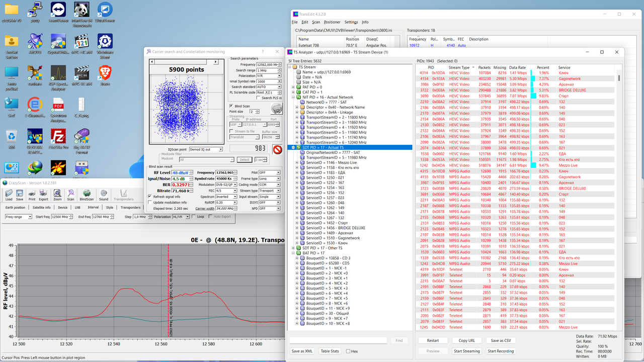Click the Start Streaming button

click(467, 351)
